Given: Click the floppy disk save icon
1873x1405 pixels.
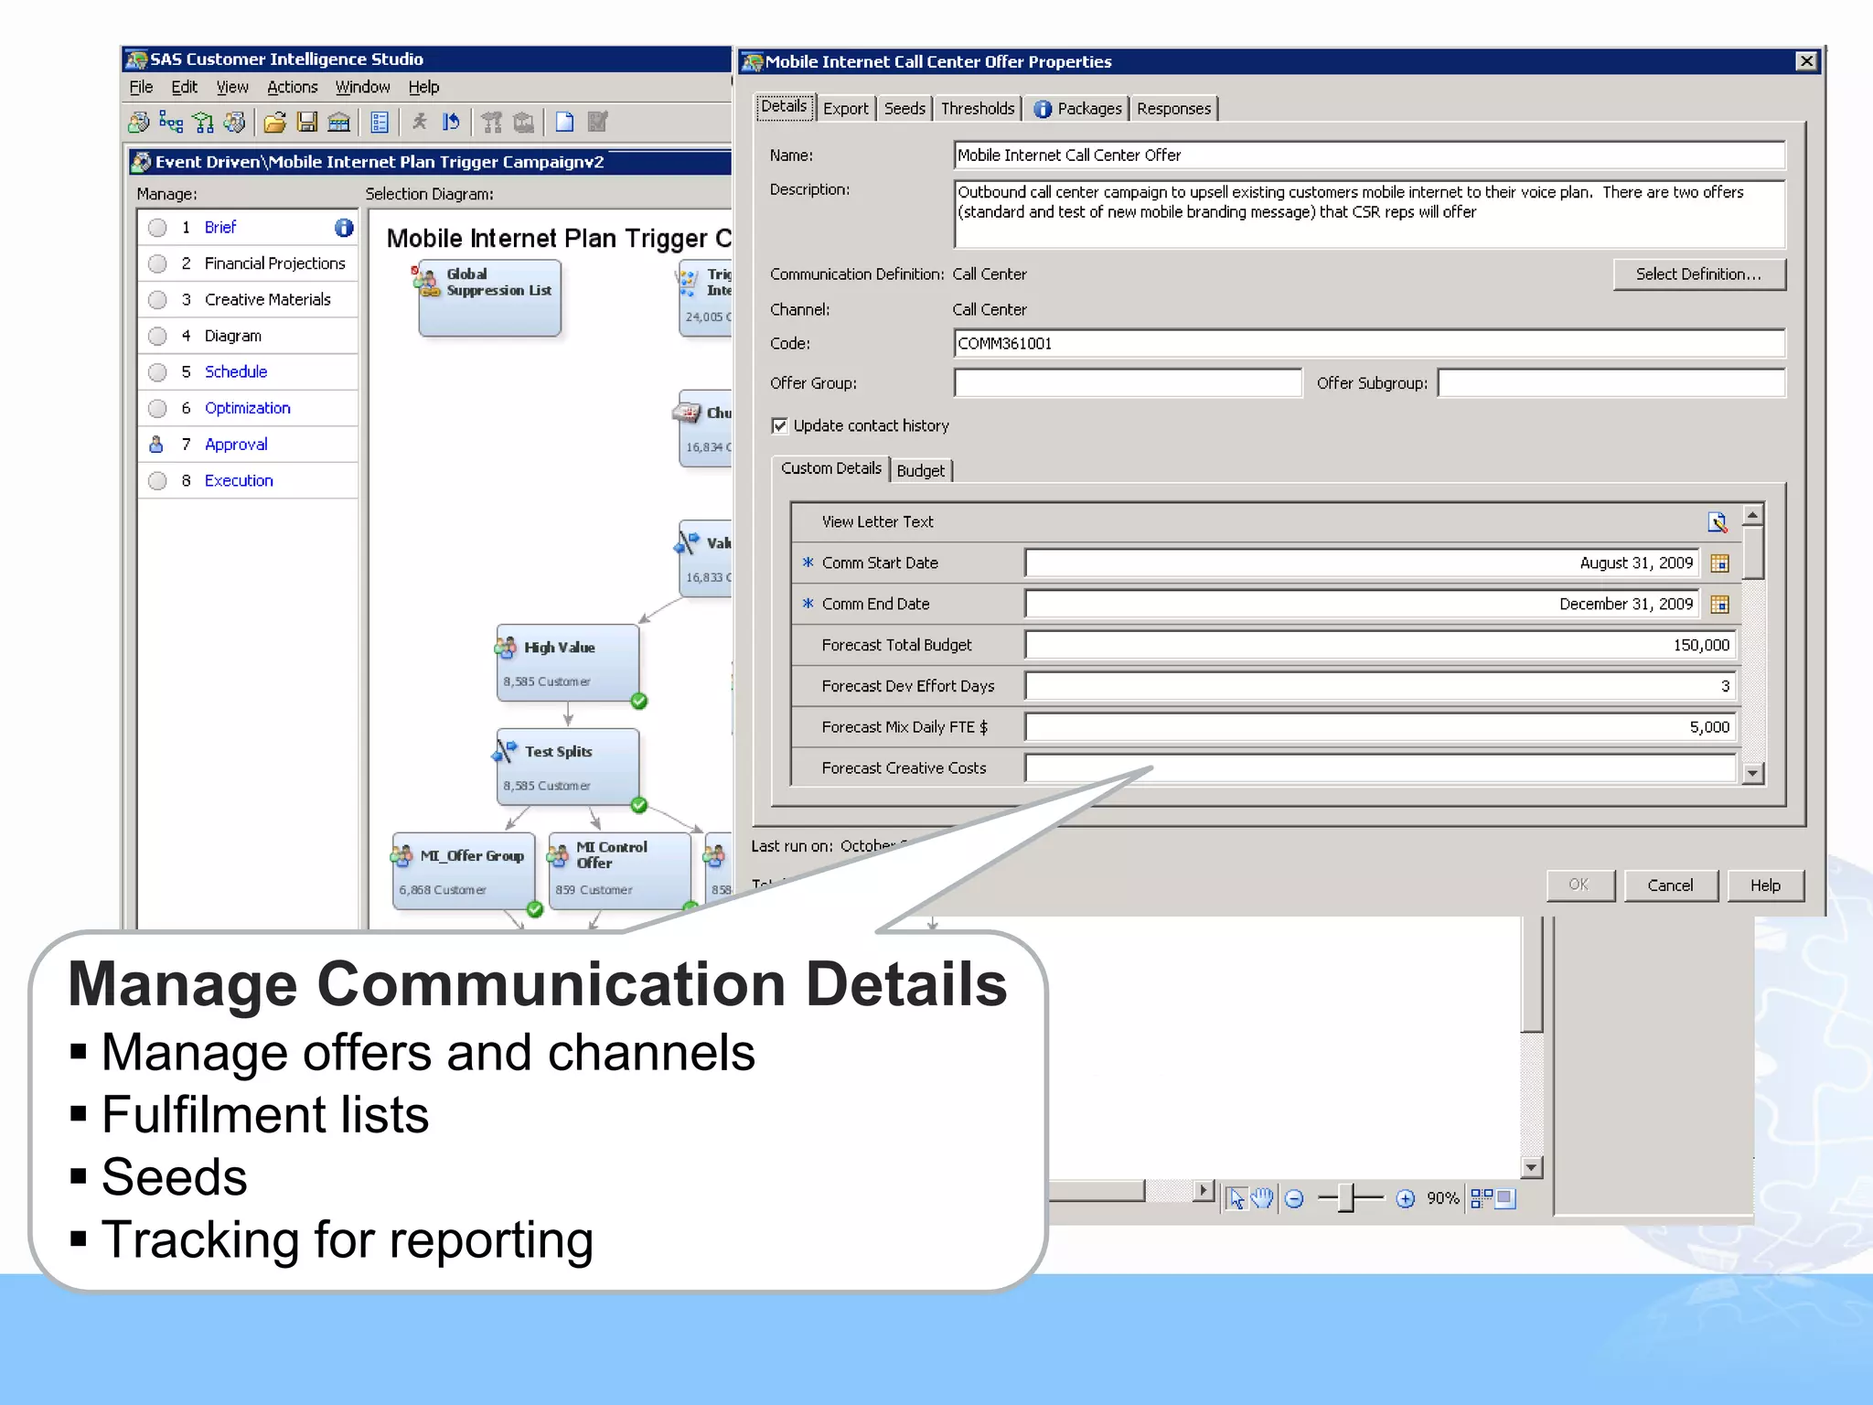Looking at the screenshot, I should pyautogui.click(x=307, y=122).
